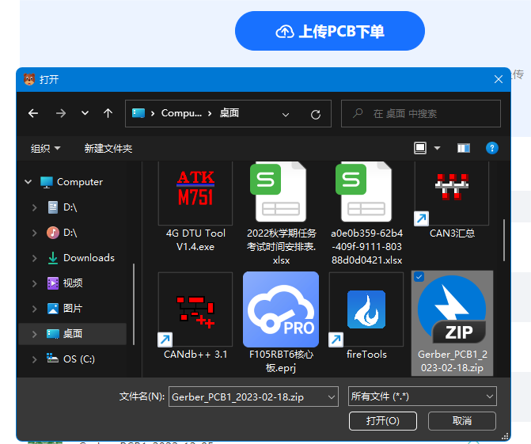Collapse the Computer tree node
The height and width of the screenshot is (444, 531).
point(28,182)
